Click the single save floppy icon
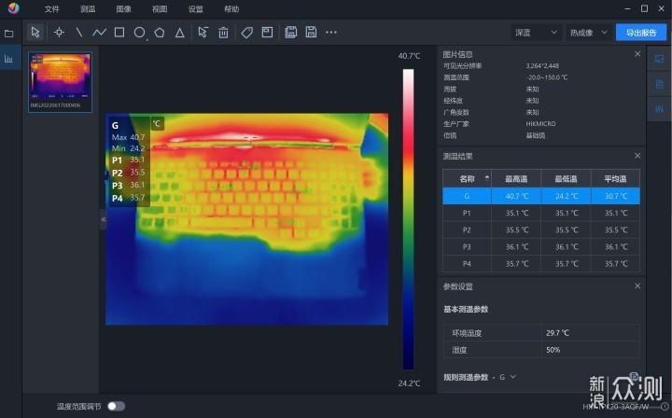Image resolution: width=672 pixels, height=418 pixels. click(x=311, y=32)
